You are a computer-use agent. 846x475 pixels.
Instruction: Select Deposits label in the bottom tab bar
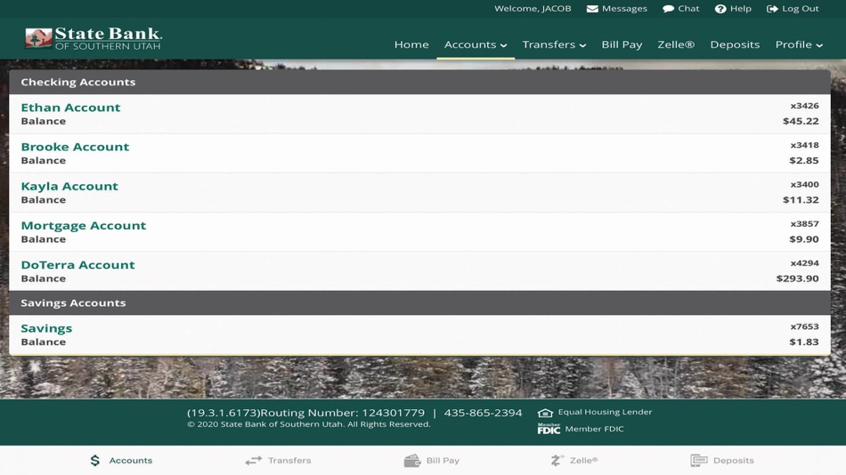[733, 461]
